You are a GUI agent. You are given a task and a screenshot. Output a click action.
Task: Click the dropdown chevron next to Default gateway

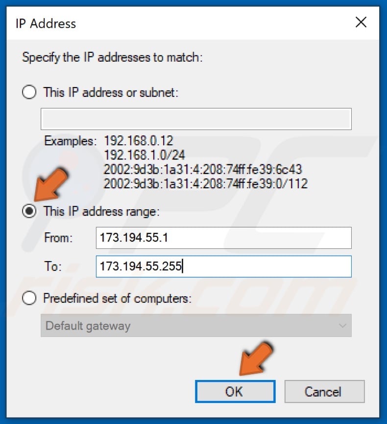click(344, 325)
